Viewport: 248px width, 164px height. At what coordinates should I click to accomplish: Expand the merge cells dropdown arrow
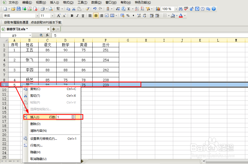coord(116,16)
